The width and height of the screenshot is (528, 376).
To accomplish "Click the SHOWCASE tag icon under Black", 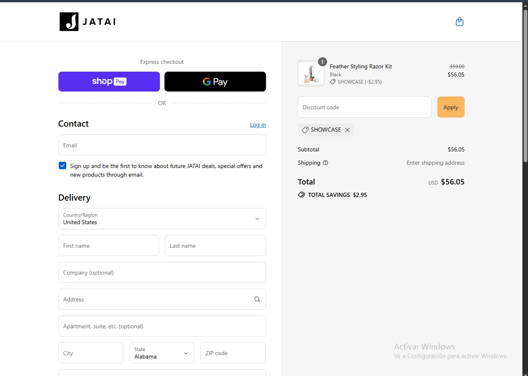I will [x=333, y=82].
